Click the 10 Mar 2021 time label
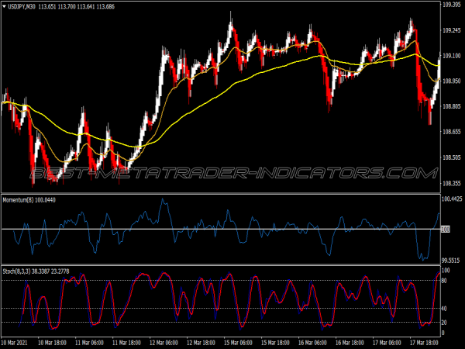 coord(14,343)
